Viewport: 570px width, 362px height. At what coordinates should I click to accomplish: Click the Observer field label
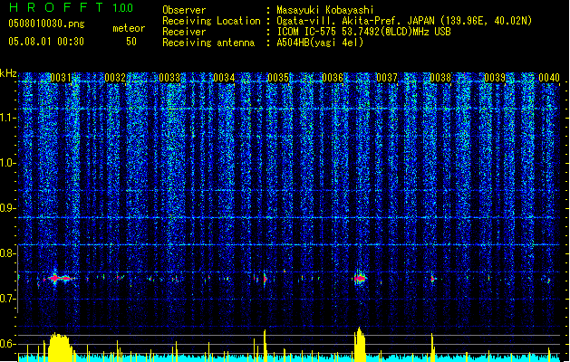tap(184, 10)
